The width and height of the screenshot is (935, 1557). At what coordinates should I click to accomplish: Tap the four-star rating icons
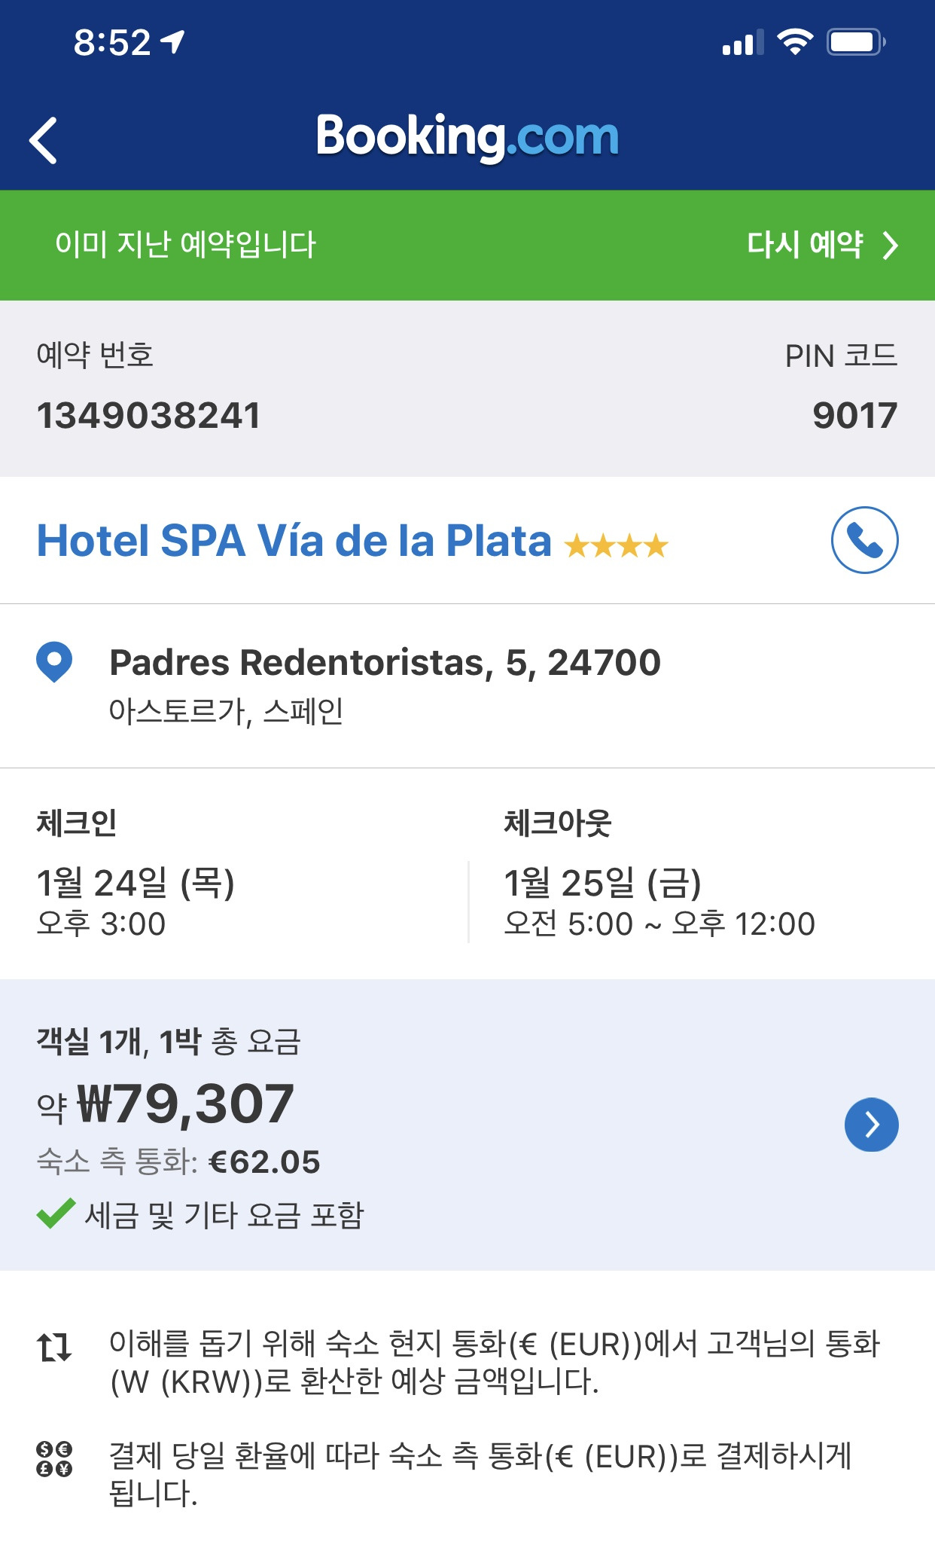[x=616, y=545]
